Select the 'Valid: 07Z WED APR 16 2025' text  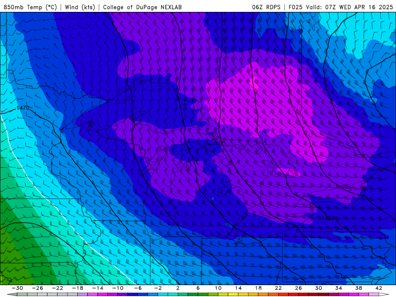pos(349,7)
